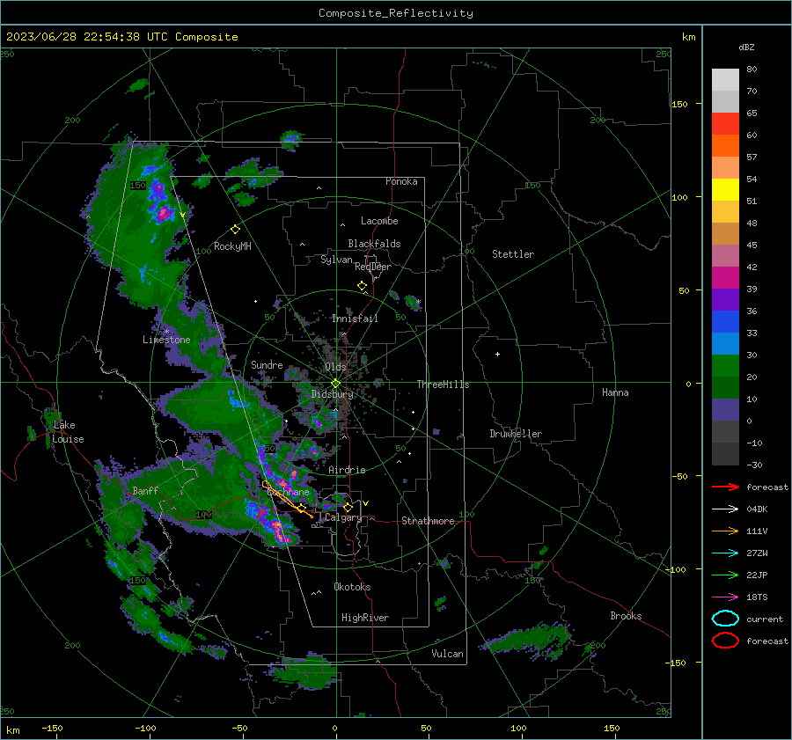Click the -30 value in dBZ legend

754,465
